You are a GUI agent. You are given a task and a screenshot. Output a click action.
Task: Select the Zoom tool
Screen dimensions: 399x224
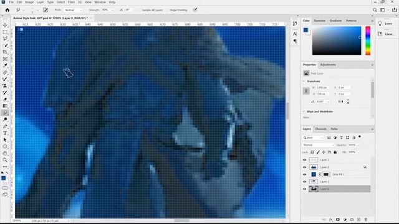pyautogui.click(x=5, y=160)
